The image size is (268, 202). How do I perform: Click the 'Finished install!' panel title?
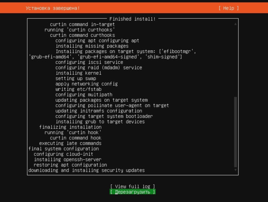(x=132, y=19)
